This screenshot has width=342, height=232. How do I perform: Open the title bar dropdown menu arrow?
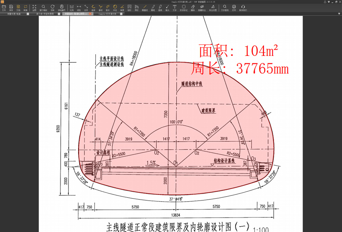coord(329,2)
